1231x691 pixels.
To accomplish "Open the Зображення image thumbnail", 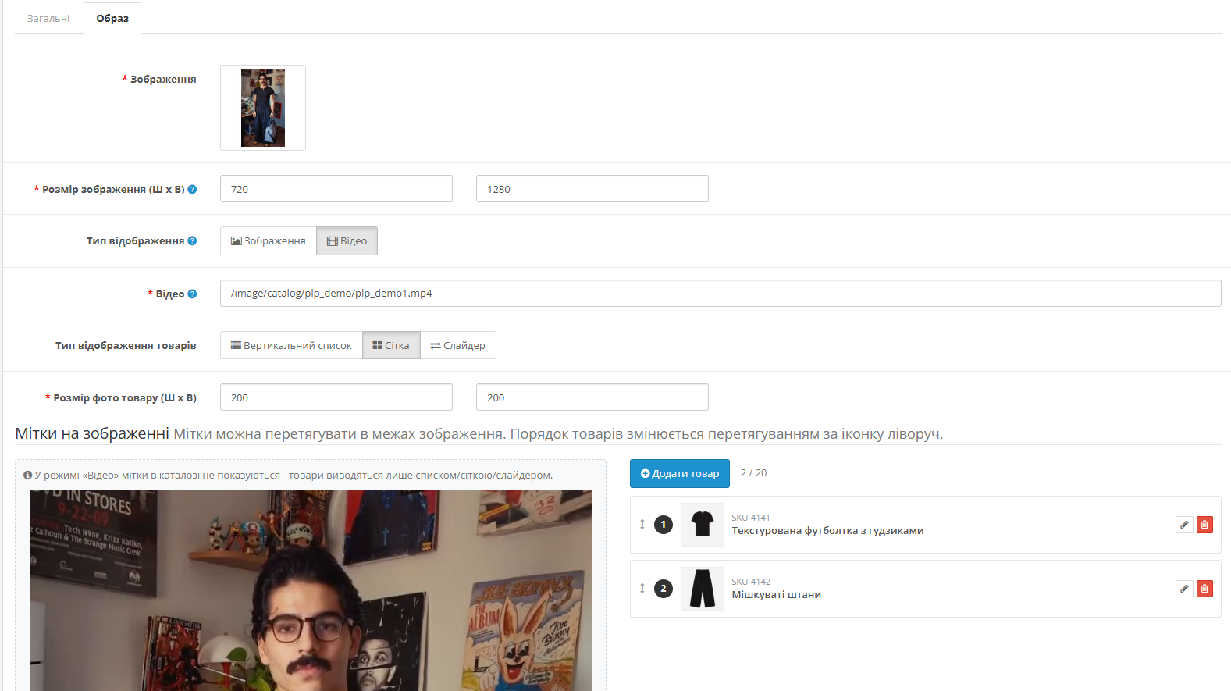I will (x=263, y=108).
